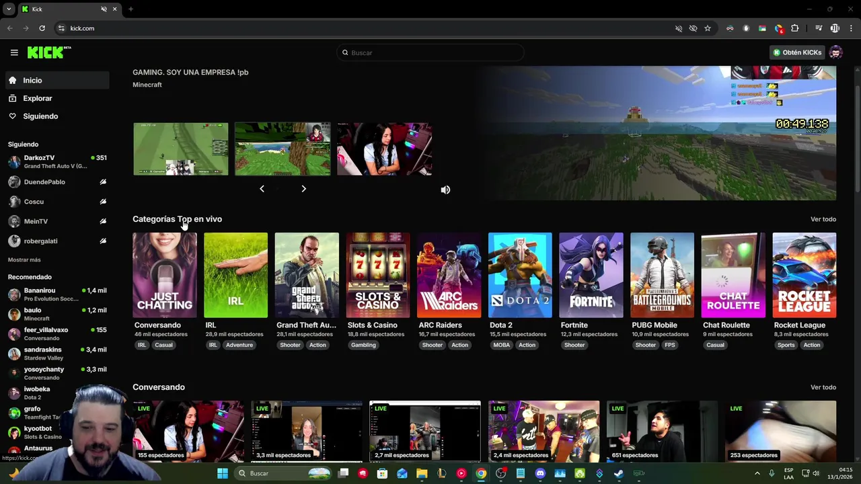
Task: Click Ver todo for Conversando section
Action: coord(823,387)
